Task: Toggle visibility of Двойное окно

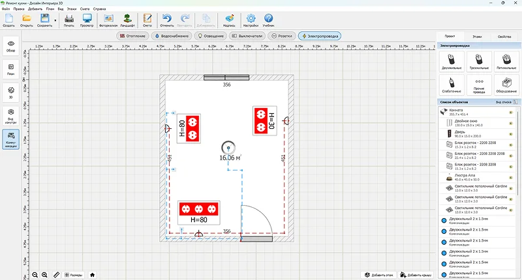Action: [511, 123]
